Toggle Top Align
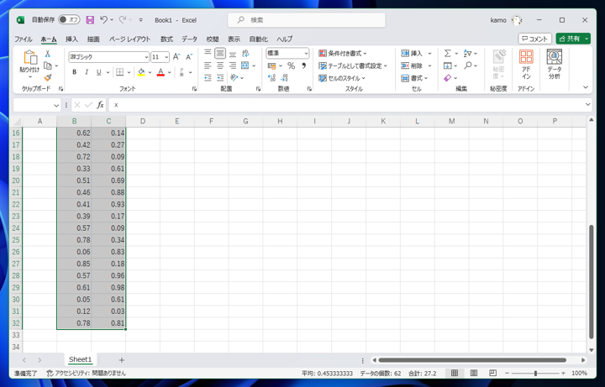The width and height of the screenshot is (605, 387). [x=208, y=53]
